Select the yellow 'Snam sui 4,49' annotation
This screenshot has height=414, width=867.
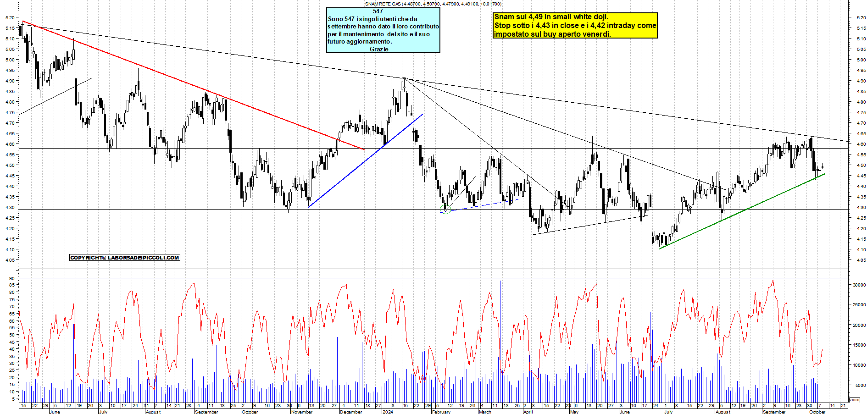[575, 25]
